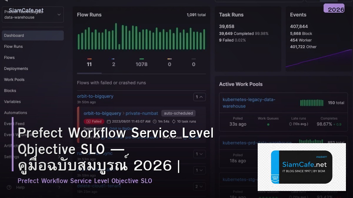Open the Settings page
The image size is (353, 198).
[x=11, y=157]
